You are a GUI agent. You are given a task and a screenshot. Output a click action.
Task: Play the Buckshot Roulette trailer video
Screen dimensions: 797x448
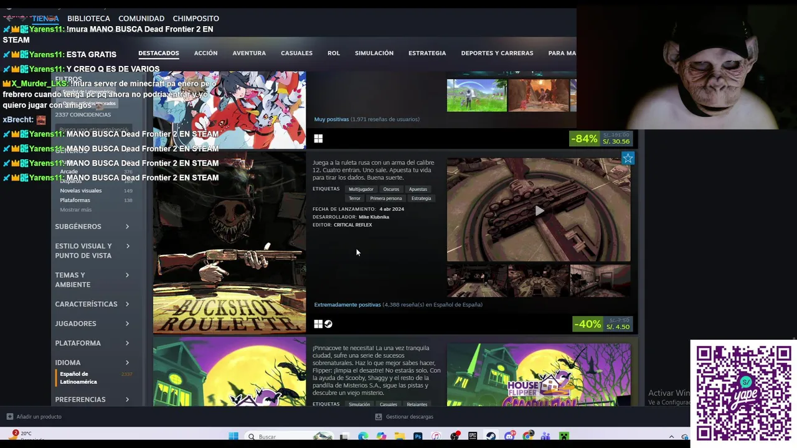[539, 210]
